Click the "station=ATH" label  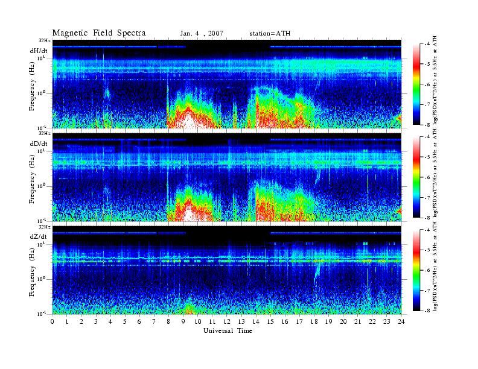pyautogui.click(x=270, y=34)
